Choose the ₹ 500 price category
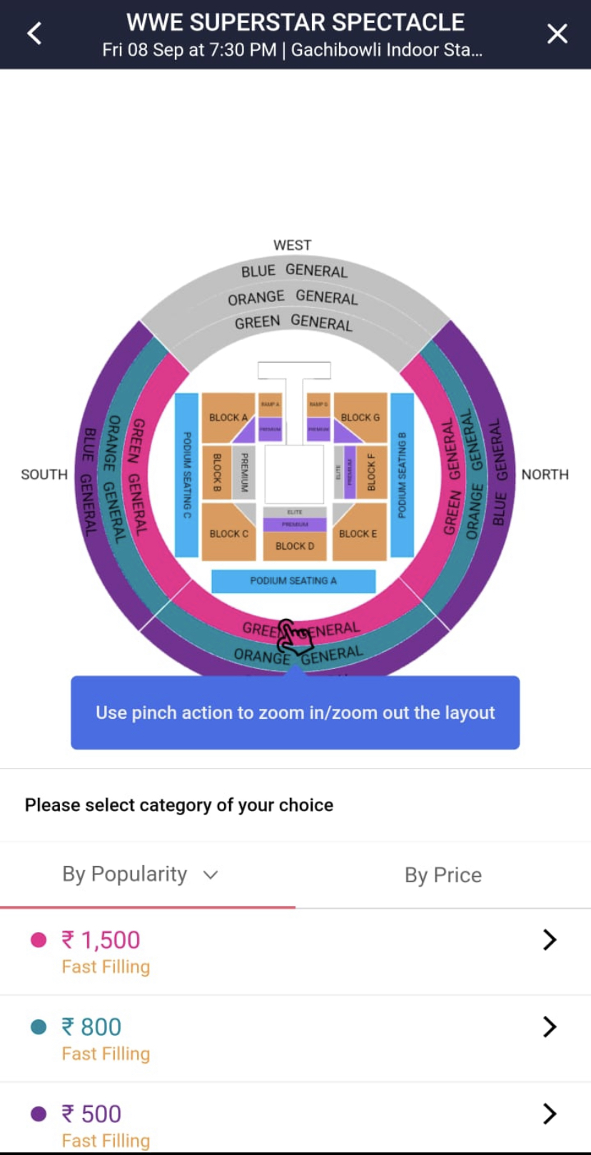This screenshot has height=1155, width=591. [x=91, y=1114]
